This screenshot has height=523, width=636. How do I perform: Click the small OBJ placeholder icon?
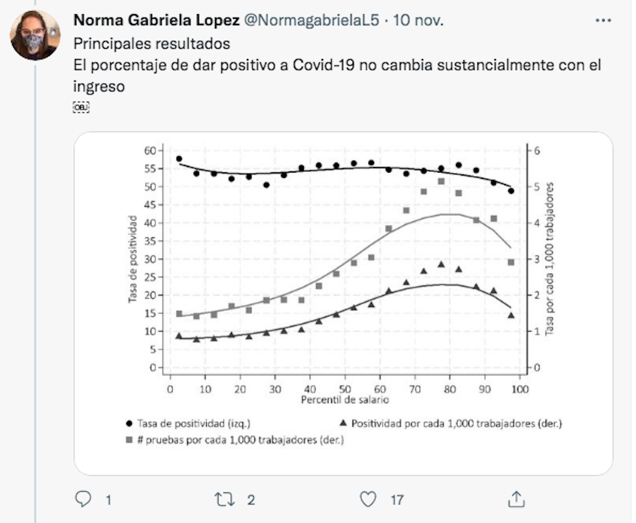coord(81,107)
